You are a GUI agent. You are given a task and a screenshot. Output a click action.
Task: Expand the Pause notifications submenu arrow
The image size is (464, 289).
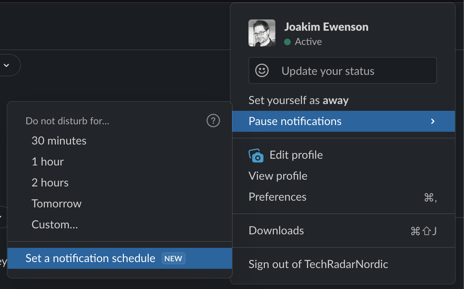click(433, 121)
